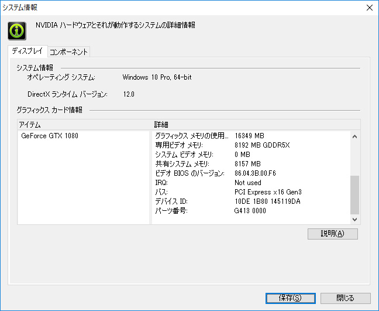Click the 共有システム メモリ row
379x311 pixels.
(251, 164)
